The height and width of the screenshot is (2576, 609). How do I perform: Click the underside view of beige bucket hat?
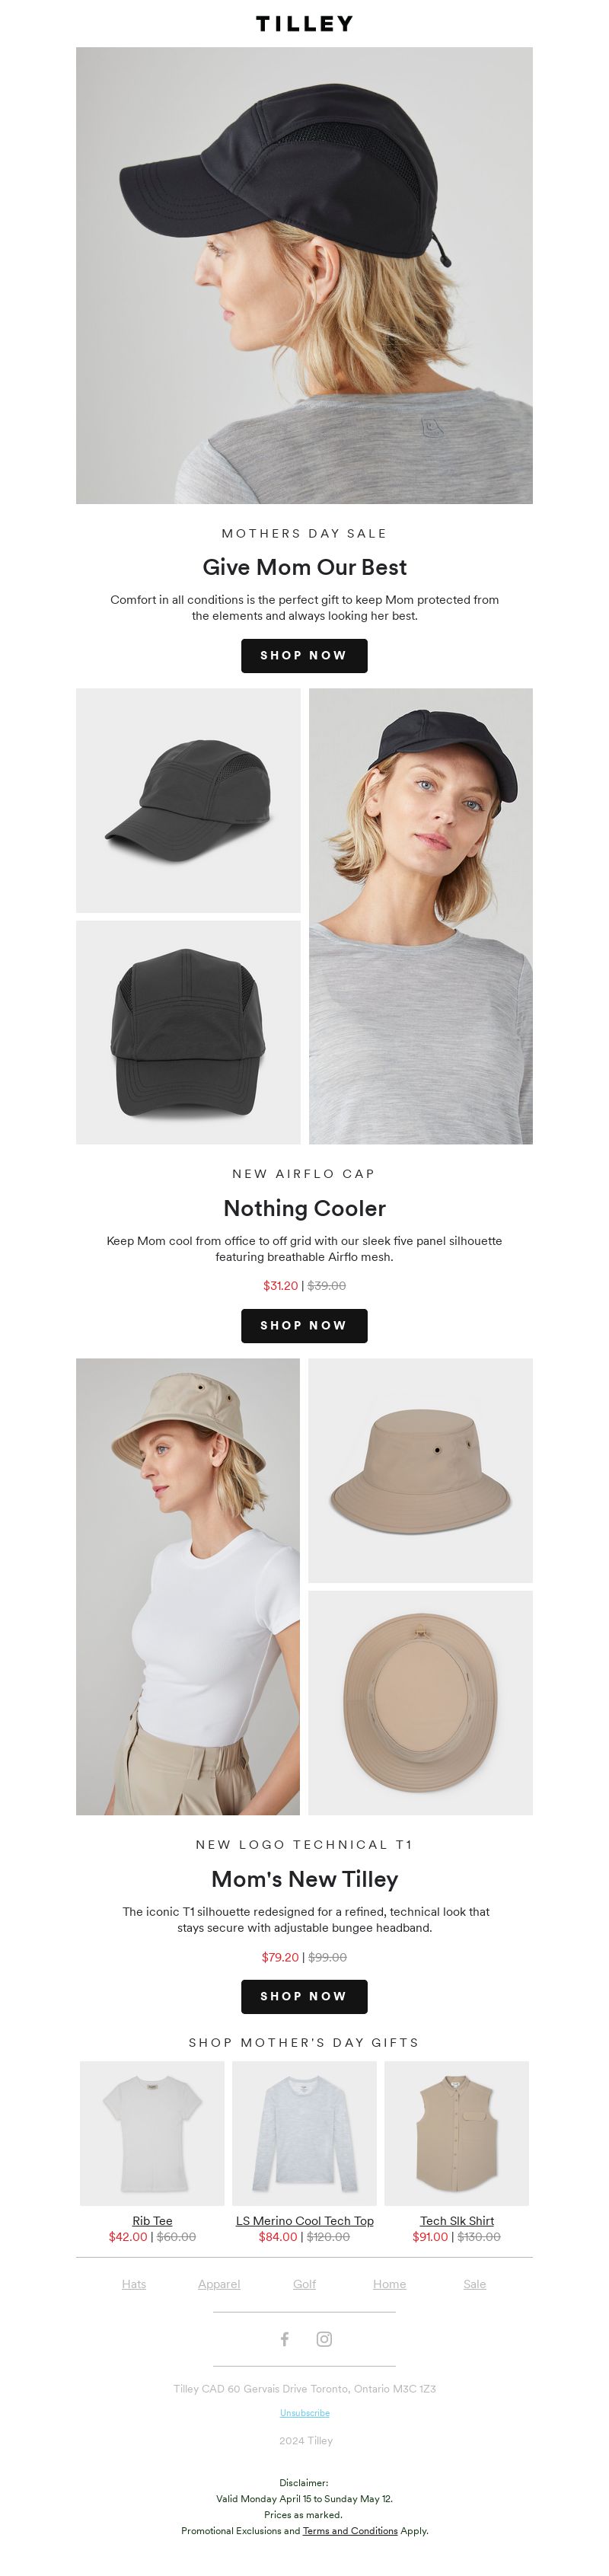[420, 1702]
